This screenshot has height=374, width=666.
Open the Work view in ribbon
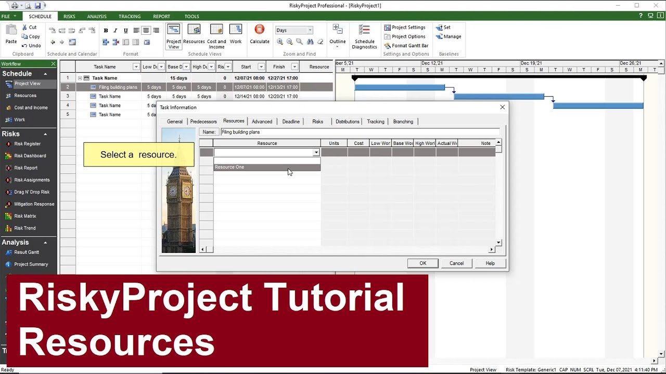[236, 34]
